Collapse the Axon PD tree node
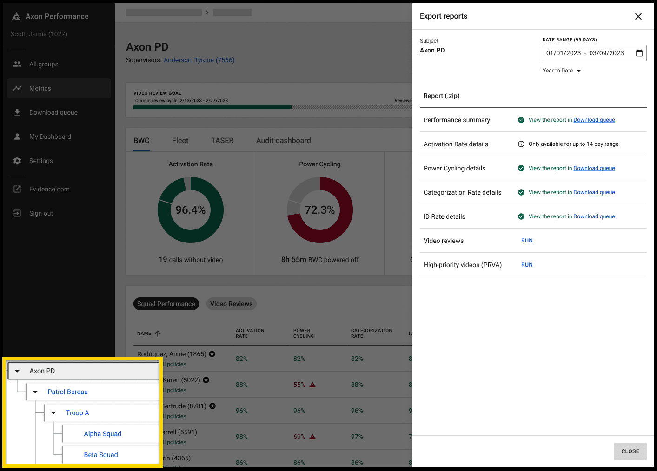Viewport: 657px width, 471px height. tap(17, 371)
